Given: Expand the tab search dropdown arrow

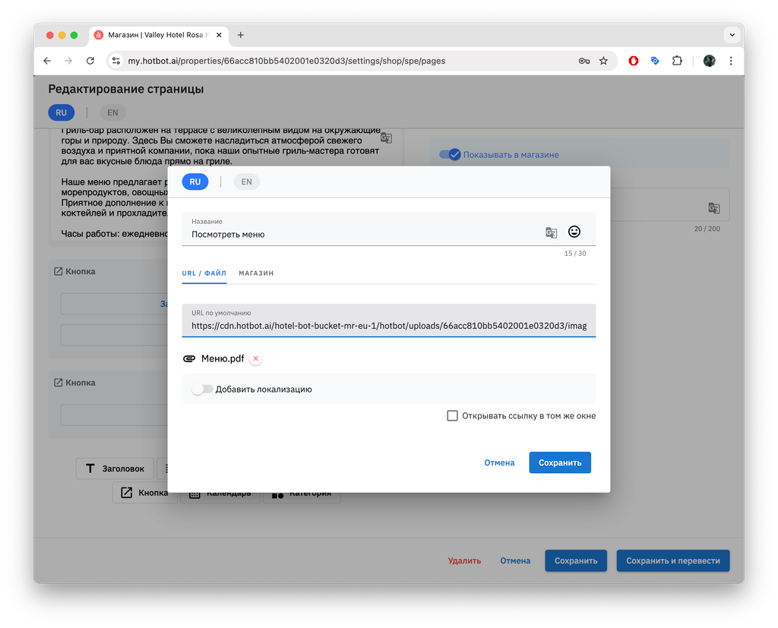Looking at the screenshot, I should [x=732, y=35].
